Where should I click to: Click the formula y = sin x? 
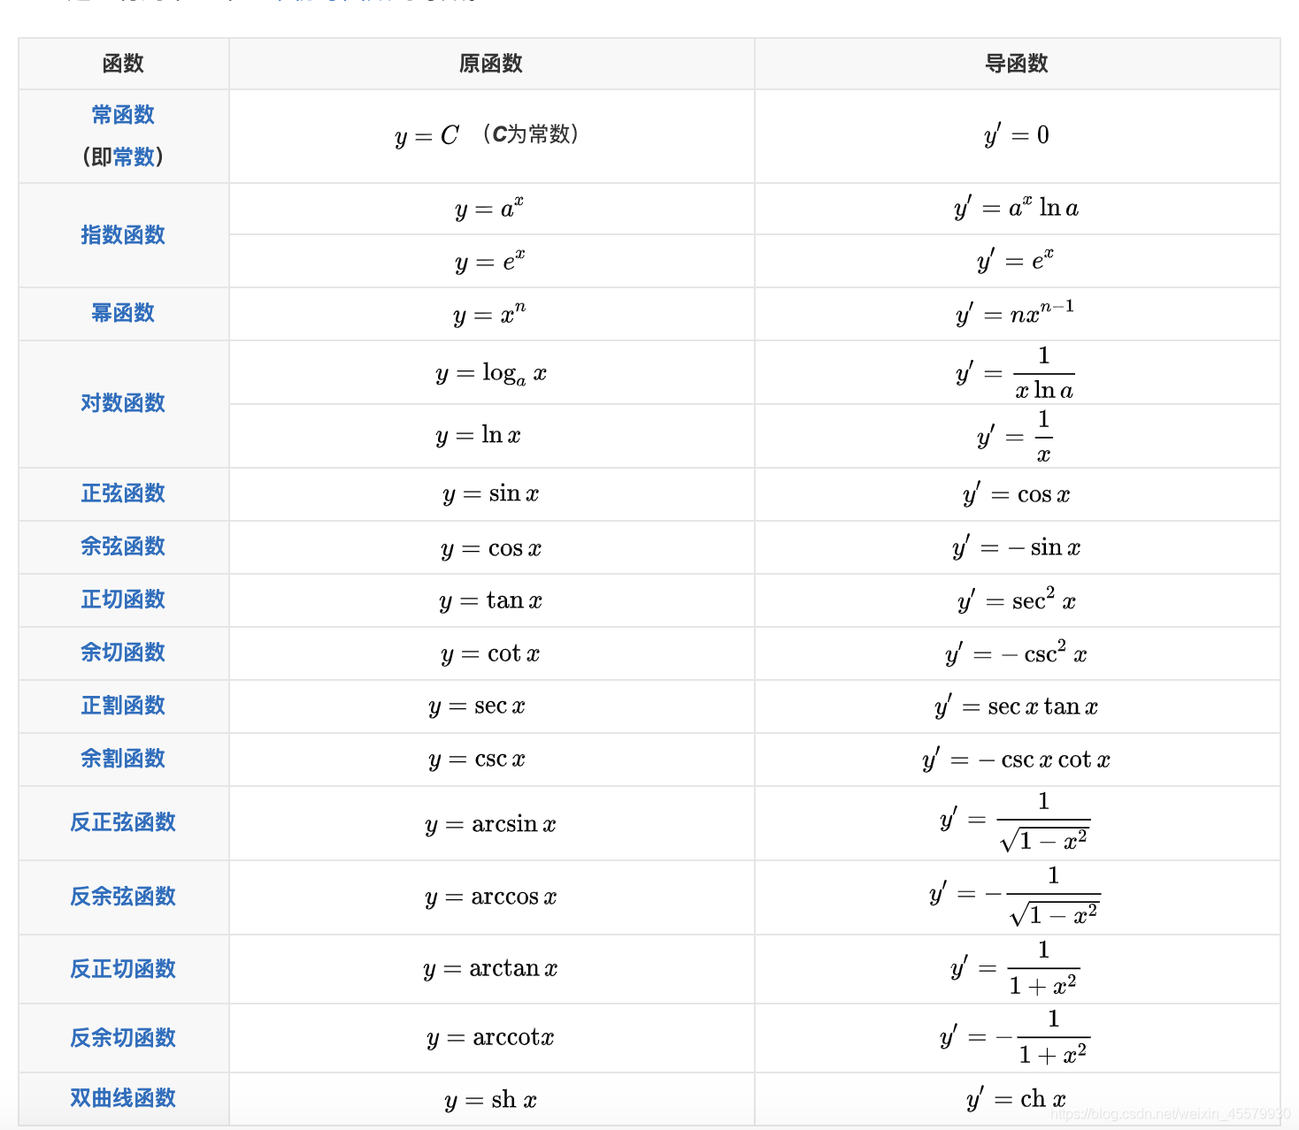tap(491, 494)
